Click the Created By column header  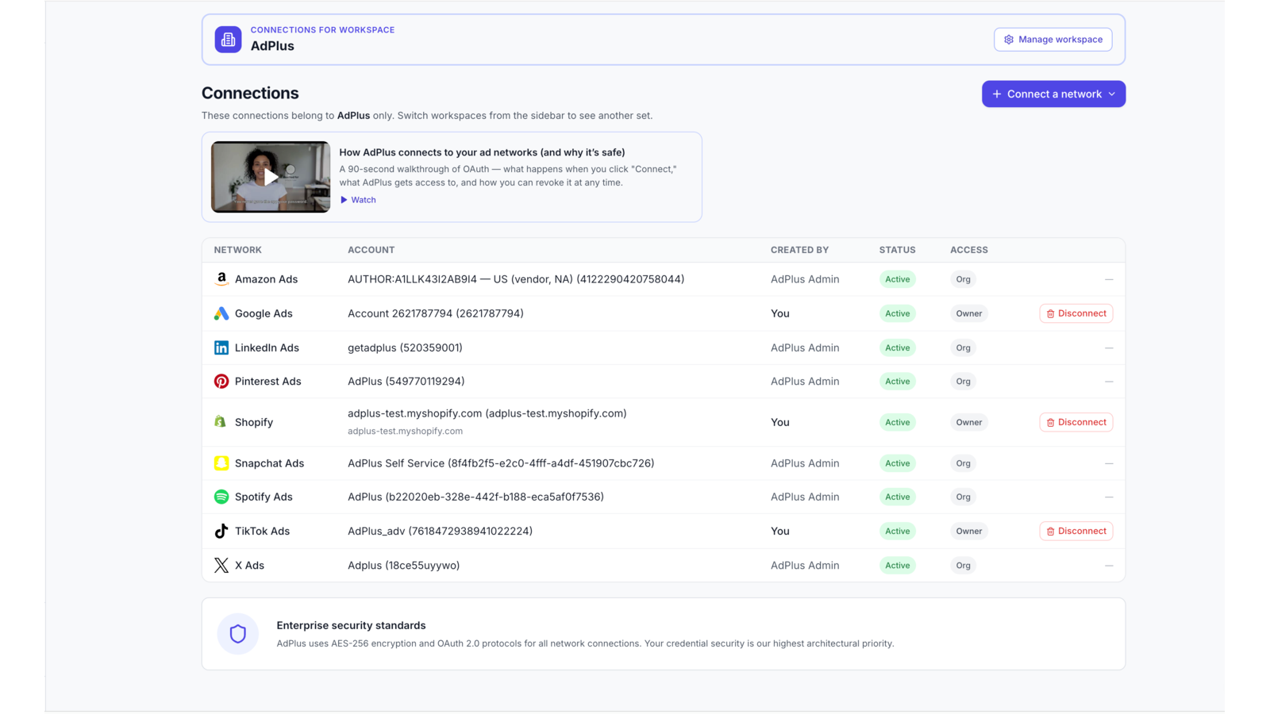pos(799,250)
